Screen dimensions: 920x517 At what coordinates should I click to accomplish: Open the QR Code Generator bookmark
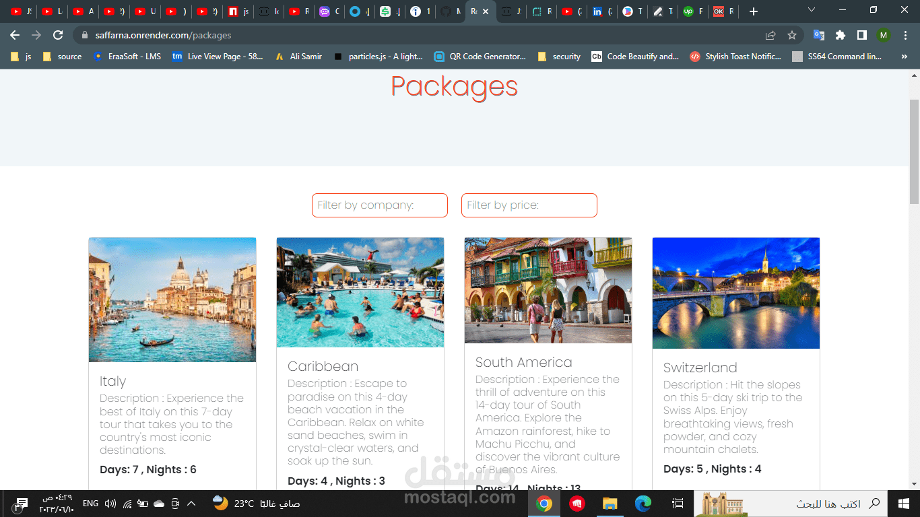point(480,57)
